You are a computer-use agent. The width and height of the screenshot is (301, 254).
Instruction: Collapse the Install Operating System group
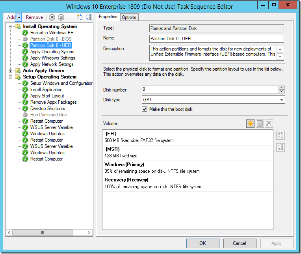(x=11, y=26)
